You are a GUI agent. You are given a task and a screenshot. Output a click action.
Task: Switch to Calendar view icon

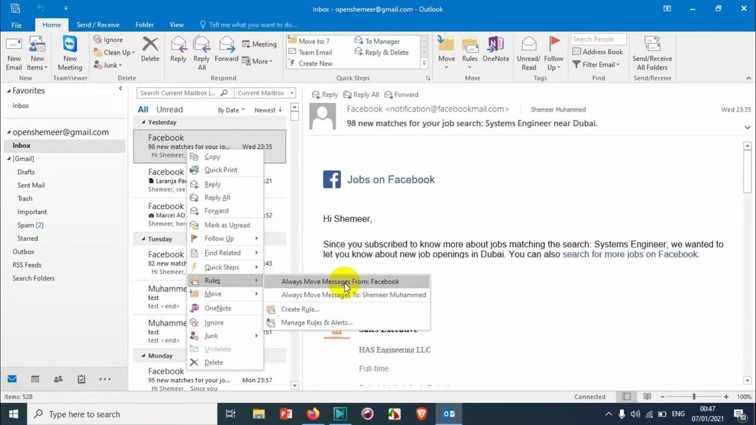35,379
